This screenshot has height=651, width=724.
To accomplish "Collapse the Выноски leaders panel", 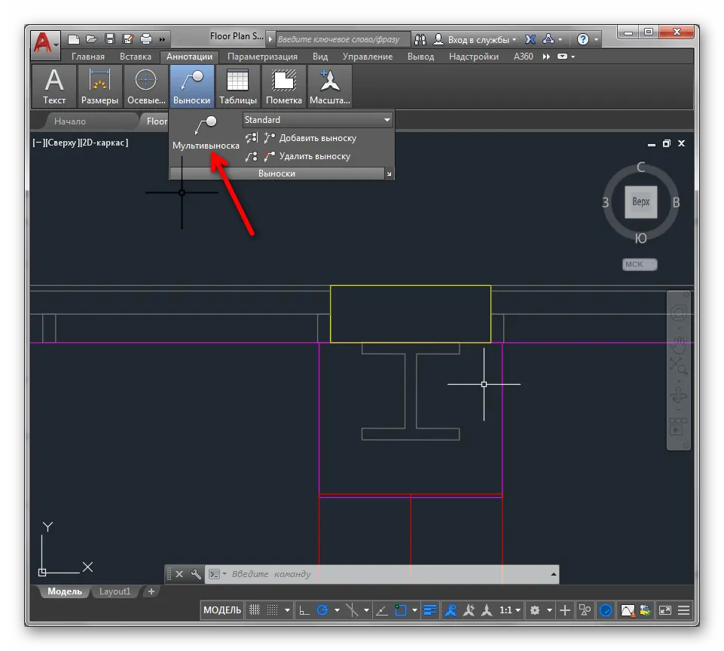I will tap(191, 86).
